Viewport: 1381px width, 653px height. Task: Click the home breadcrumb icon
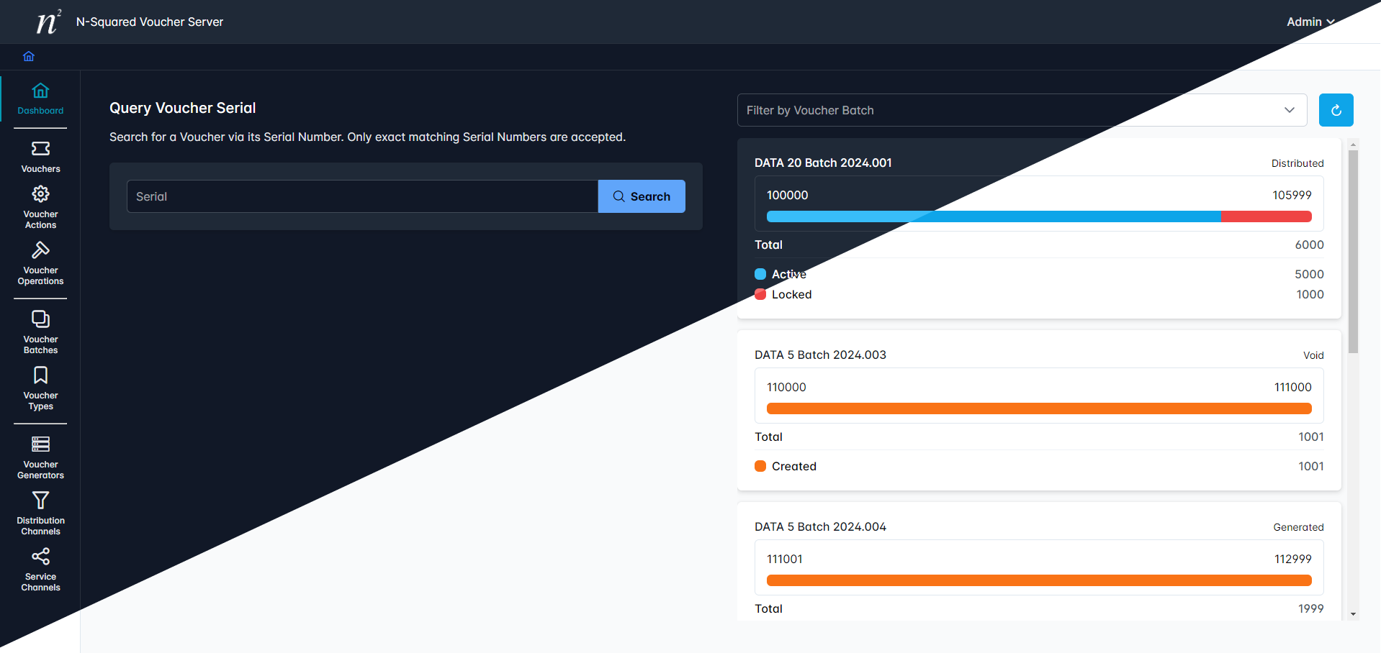tap(29, 56)
